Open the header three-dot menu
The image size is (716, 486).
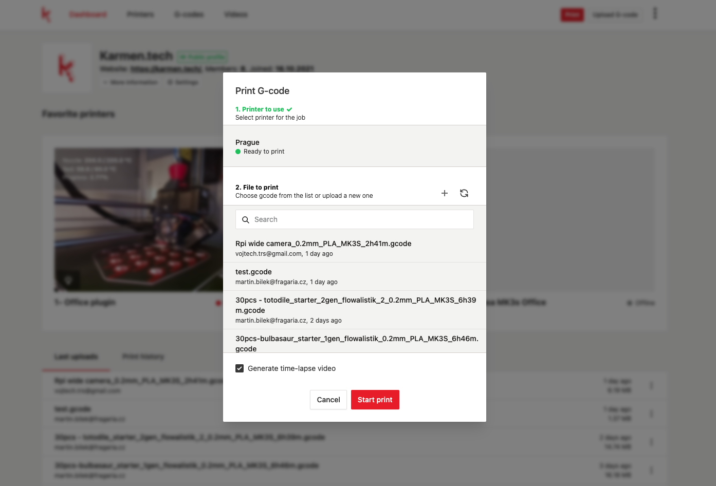[655, 13]
